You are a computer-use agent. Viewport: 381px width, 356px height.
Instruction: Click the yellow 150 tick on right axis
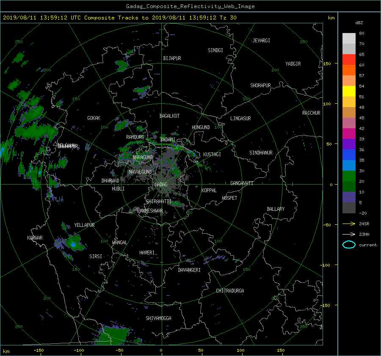coord(327,63)
